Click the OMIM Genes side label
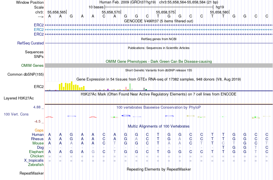 [32, 65]
